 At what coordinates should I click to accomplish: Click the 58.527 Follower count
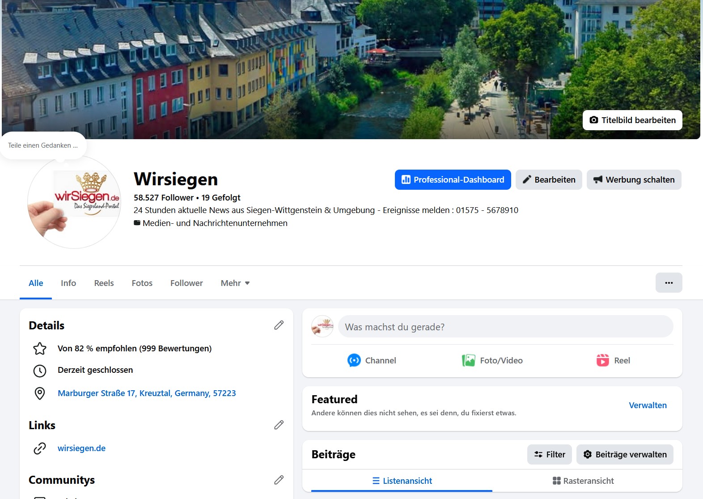[164, 198]
